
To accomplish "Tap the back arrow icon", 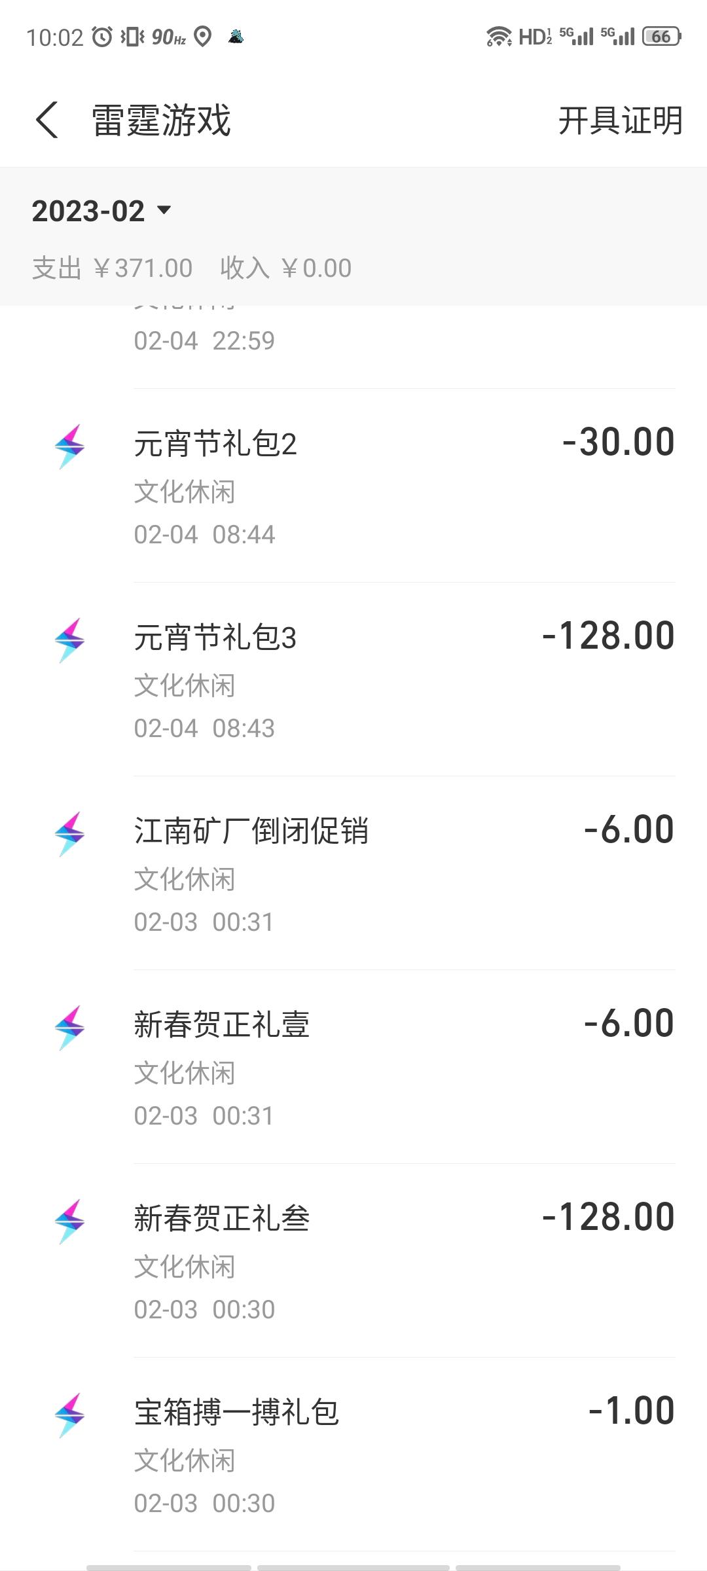I will [47, 120].
